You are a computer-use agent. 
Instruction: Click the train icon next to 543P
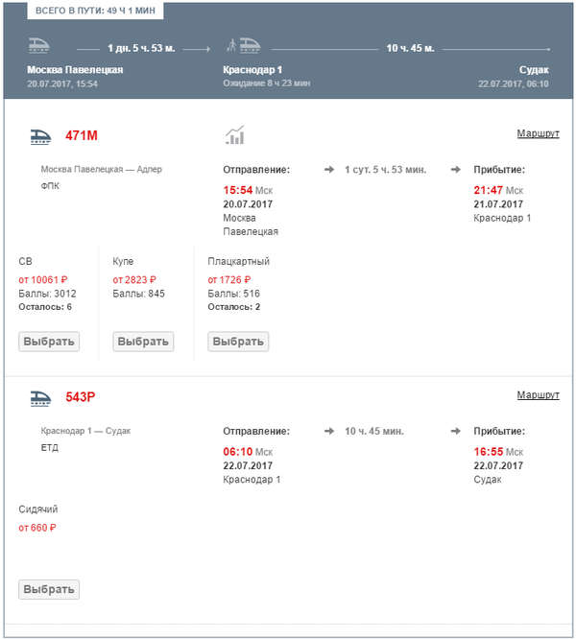[x=40, y=396]
